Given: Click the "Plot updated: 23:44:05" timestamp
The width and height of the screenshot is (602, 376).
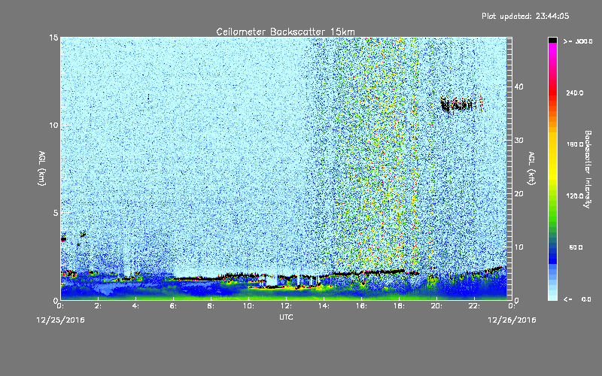Looking at the screenshot, I should [x=525, y=16].
